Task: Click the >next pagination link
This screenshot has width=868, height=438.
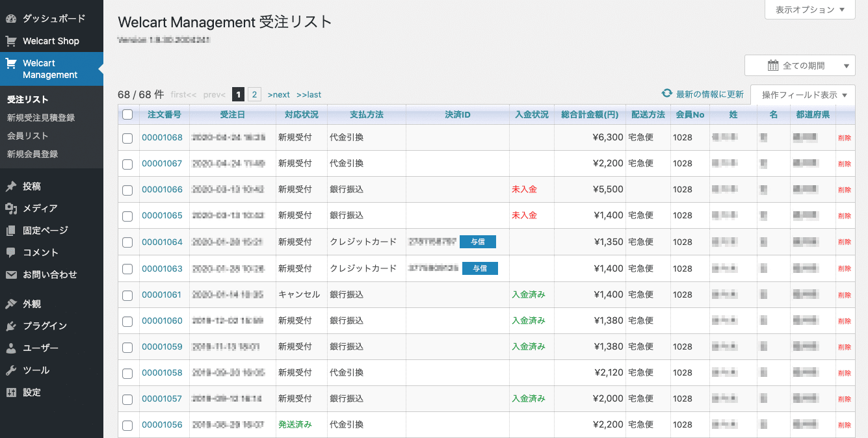Action: pos(278,95)
